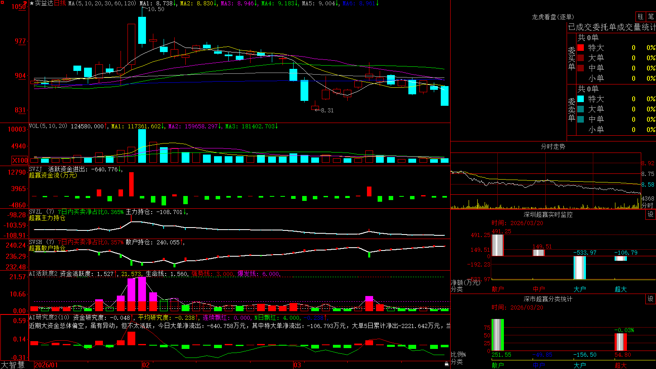The image size is (656, 369).
Task: Click the marker pointing to 10.50 high
Action: point(145,9)
